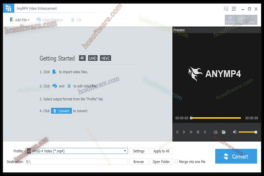Click the UHD badge

(x=93, y=58)
